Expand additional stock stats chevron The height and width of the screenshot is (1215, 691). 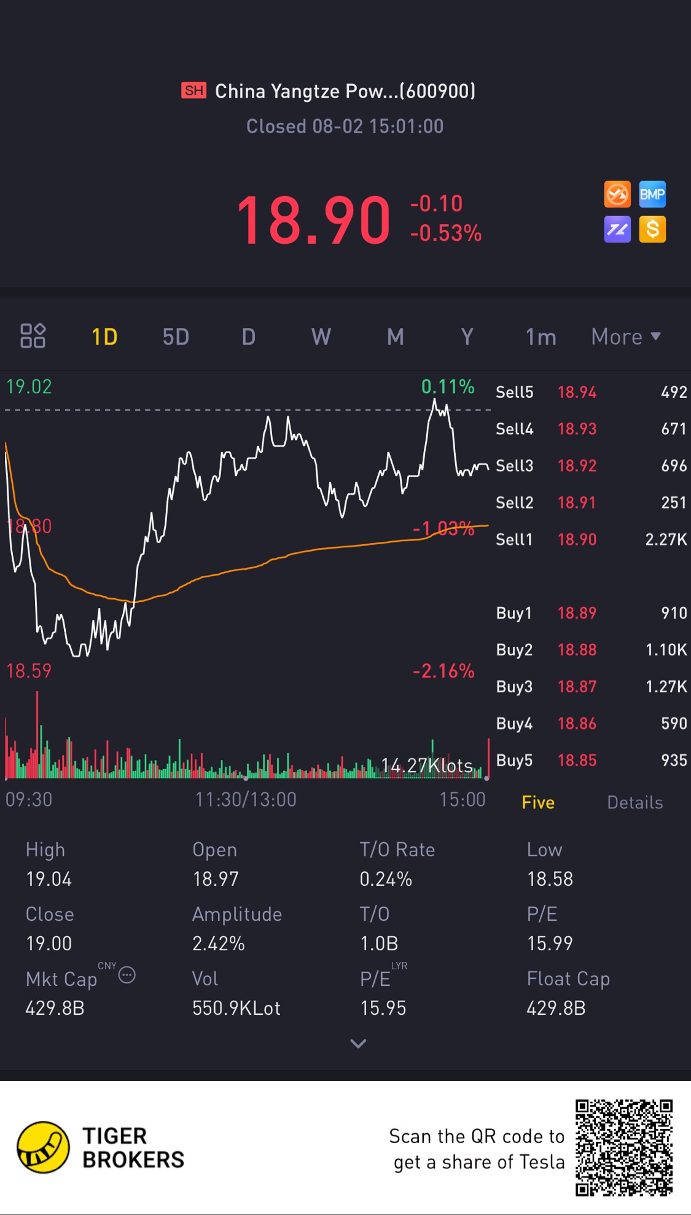358,1044
